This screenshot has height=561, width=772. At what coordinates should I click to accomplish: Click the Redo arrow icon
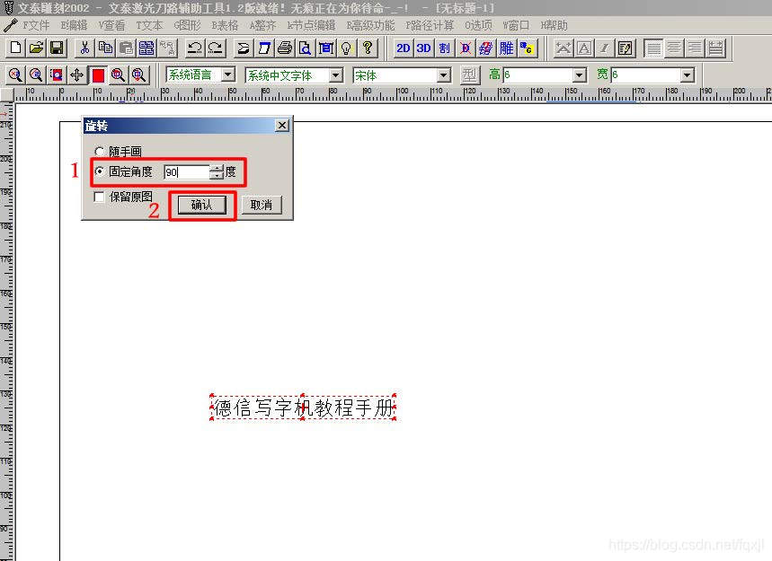[x=215, y=48]
